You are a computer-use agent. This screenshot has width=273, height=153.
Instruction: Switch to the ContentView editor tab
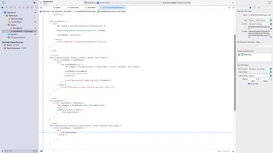point(73,8)
